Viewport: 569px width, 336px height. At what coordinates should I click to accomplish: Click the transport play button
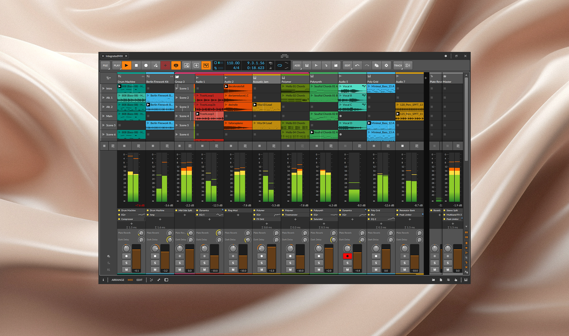coord(126,66)
